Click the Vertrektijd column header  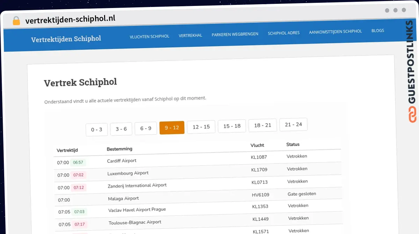(67, 150)
